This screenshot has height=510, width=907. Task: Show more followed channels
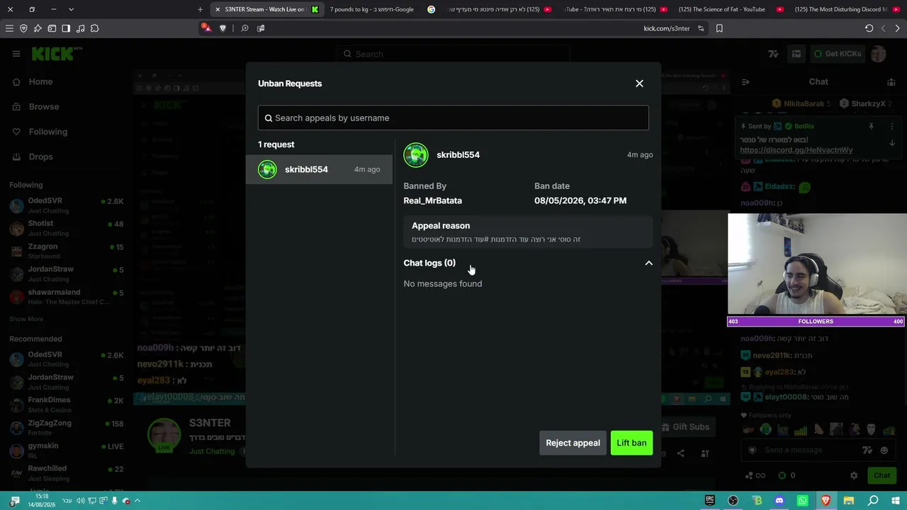click(26, 319)
